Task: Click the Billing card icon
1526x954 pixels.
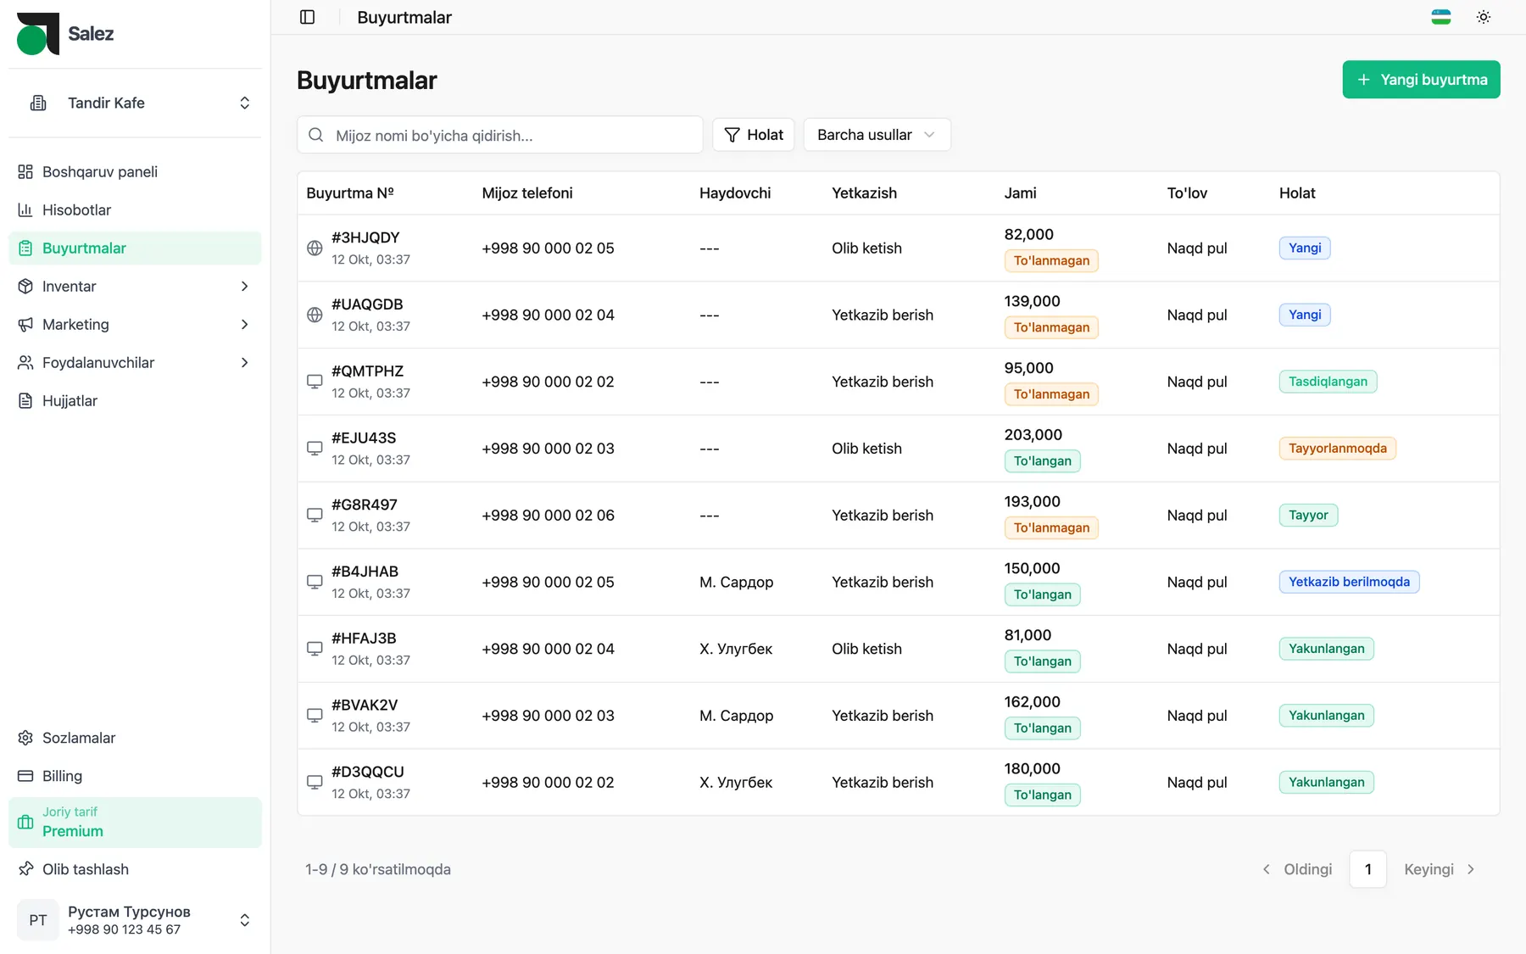Action: 25,776
